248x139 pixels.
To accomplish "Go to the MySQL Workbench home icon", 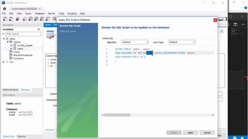I will tap(4, 8).
